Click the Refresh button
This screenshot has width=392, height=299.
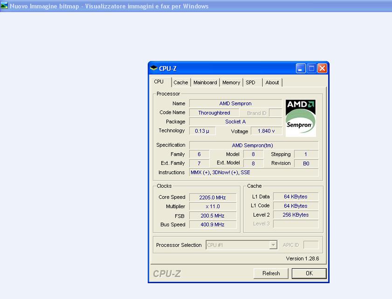tap(271, 273)
